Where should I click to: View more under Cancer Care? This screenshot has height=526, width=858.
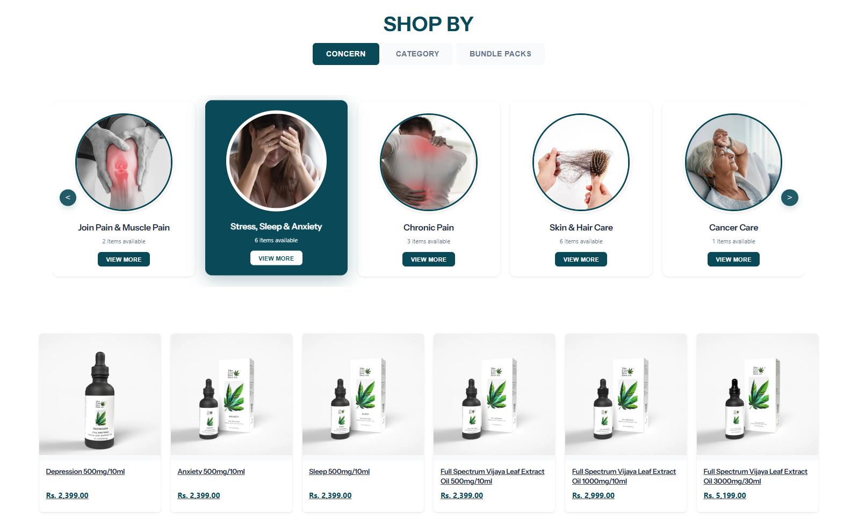733,260
